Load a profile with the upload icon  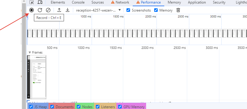[59, 10]
